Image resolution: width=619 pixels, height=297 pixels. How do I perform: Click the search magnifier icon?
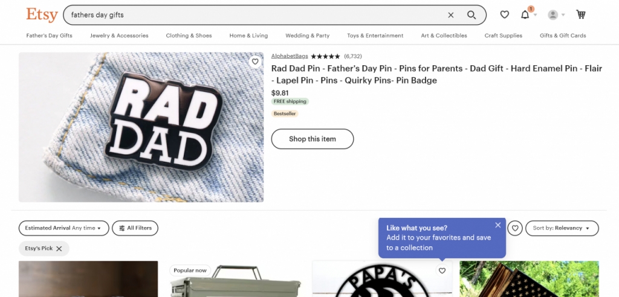(x=472, y=15)
